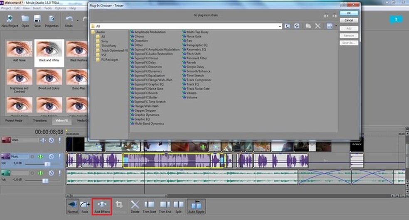Mute the Video track
The height and width of the screenshot is (220, 409).
52,140
